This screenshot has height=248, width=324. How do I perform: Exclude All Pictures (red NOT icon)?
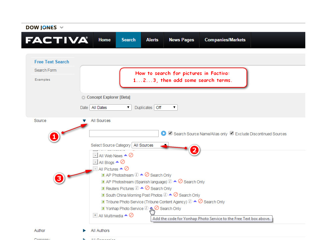(x=127, y=168)
